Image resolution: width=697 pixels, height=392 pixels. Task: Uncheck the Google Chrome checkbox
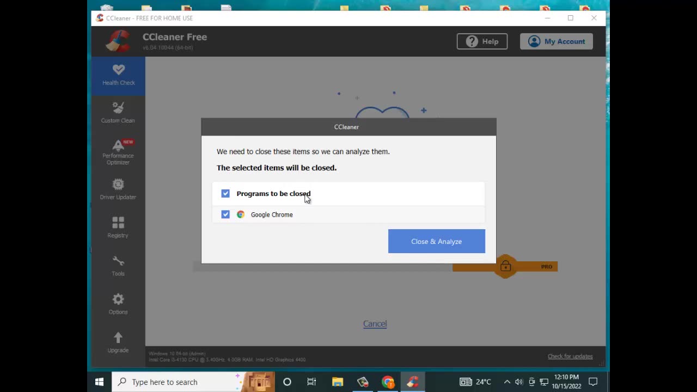225,215
